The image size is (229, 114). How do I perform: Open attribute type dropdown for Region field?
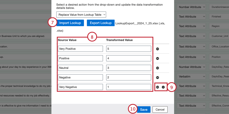pos(192,26)
